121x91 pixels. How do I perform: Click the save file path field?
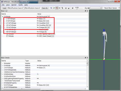click(x=32, y=8)
